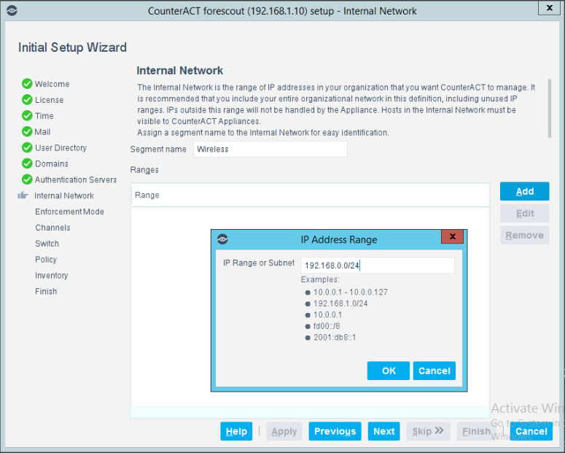Jump to the Channels step
The height and width of the screenshot is (453, 565).
coord(52,228)
